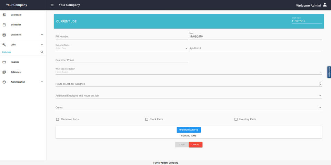Click the CURRENT JOB heading

66,21
